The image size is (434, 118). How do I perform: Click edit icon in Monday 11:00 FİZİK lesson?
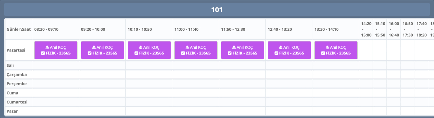coord(183,53)
